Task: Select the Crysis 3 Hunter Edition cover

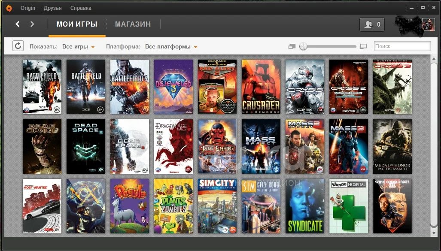Action: click(x=392, y=87)
